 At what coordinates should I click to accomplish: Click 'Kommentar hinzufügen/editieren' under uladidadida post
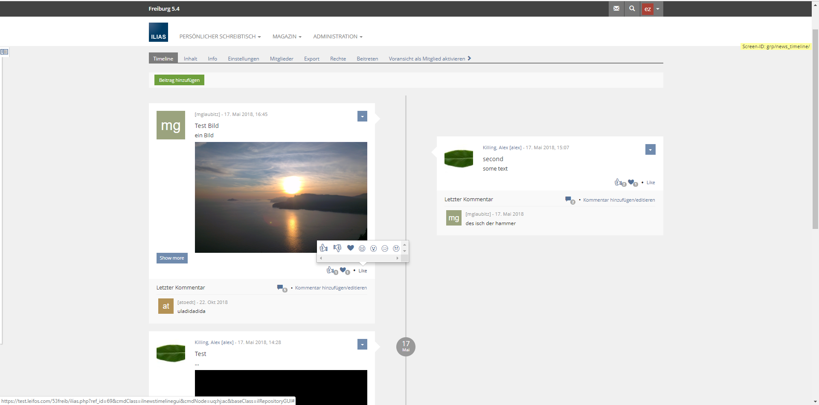click(331, 288)
